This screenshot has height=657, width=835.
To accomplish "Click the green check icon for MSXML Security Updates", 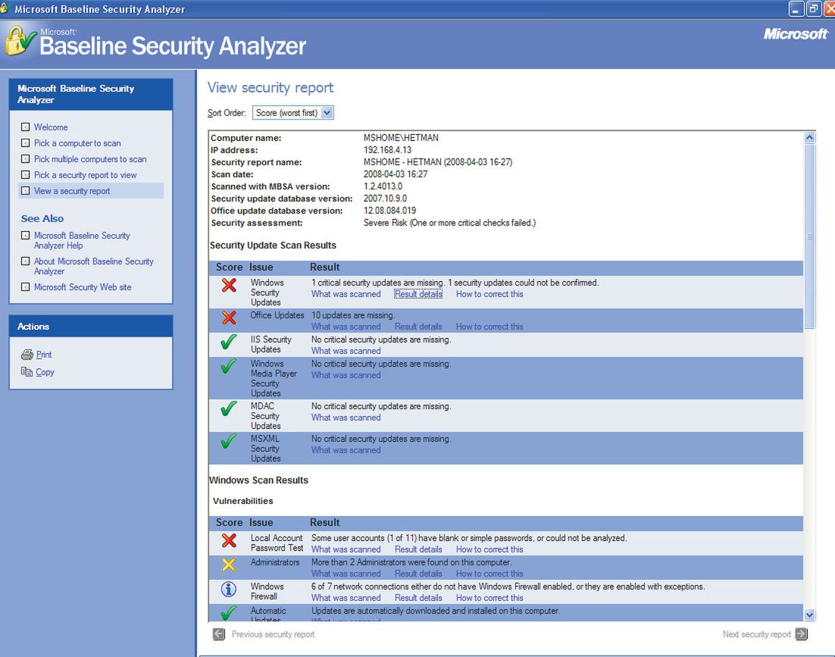I will coord(229,441).
